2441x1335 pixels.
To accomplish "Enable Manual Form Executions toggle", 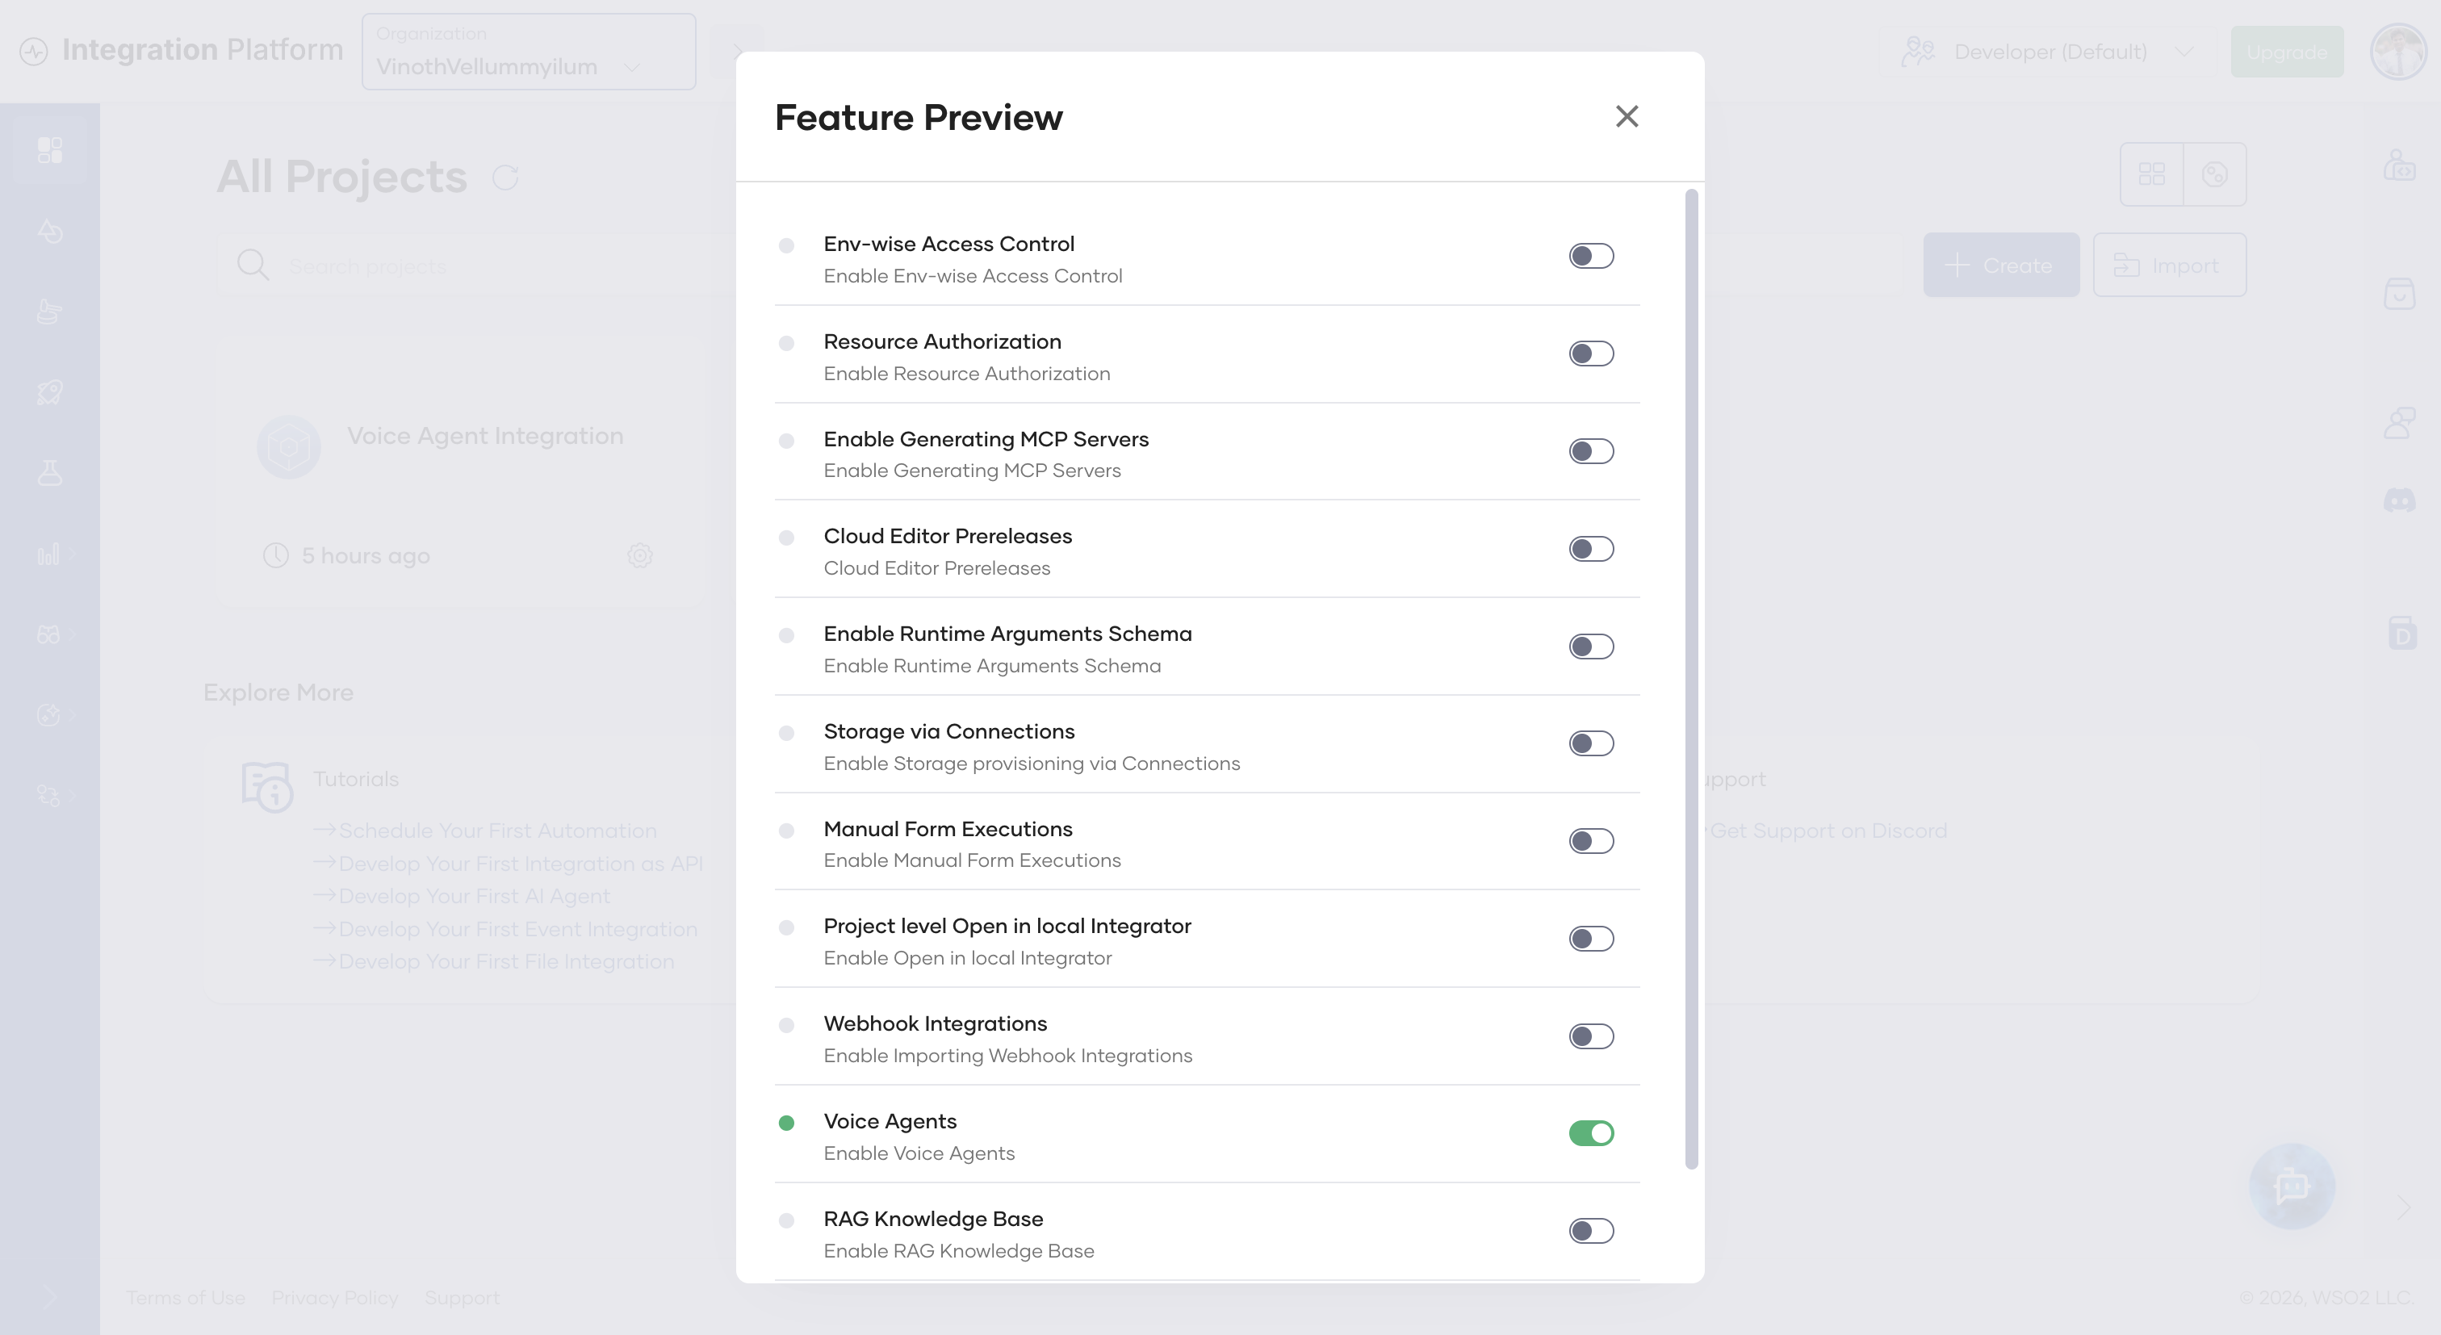I will point(1591,841).
